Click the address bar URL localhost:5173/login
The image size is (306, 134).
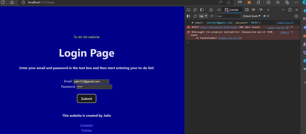coord(41,2)
